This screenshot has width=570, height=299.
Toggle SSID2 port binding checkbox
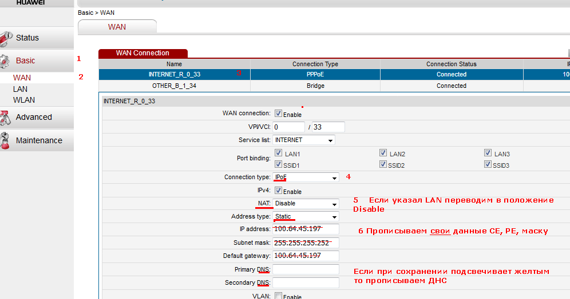[x=382, y=164]
